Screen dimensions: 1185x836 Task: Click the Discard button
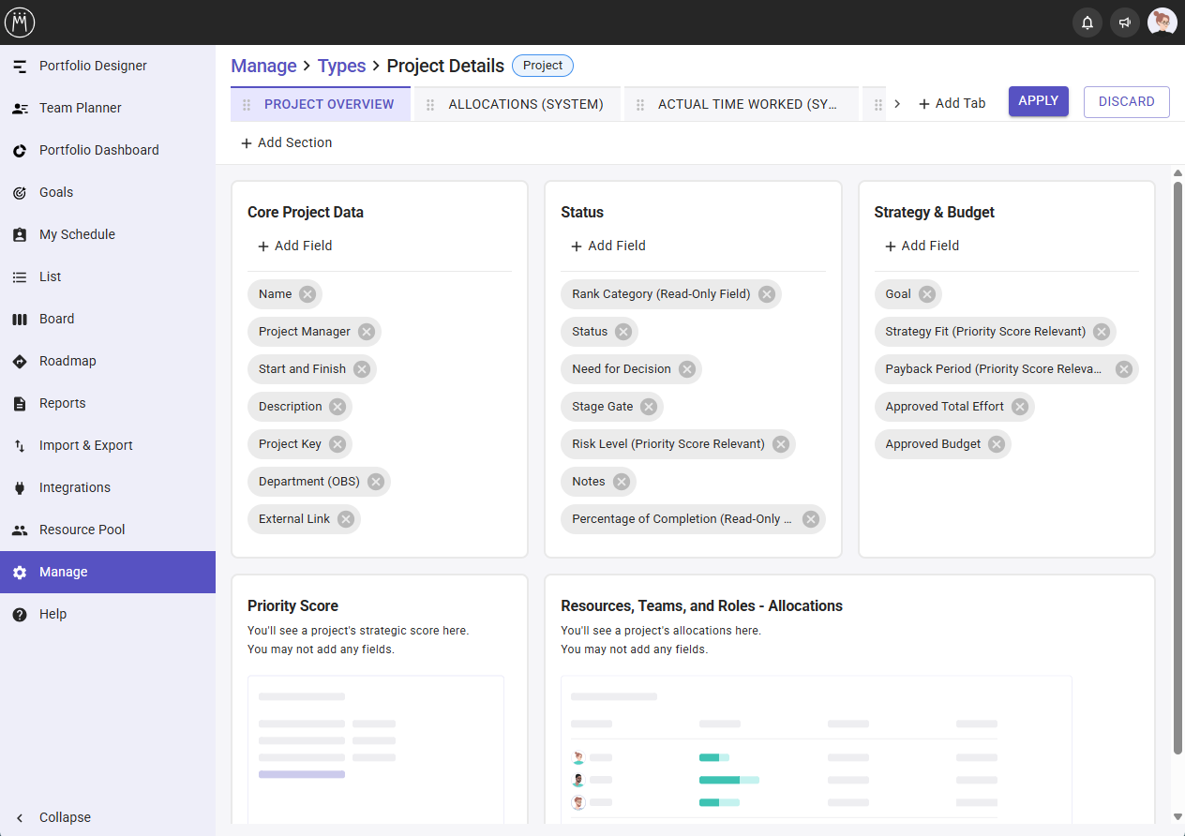coord(1126,101)
